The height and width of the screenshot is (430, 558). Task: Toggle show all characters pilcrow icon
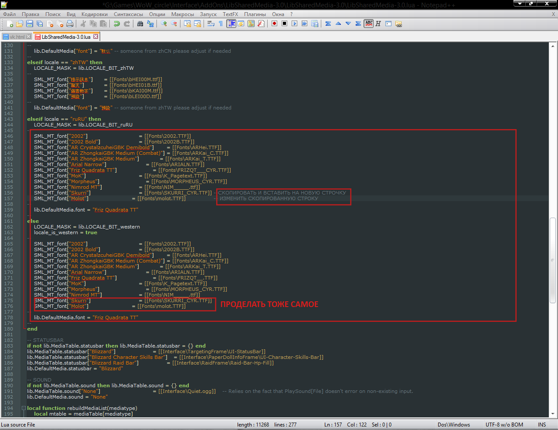[221, 24]
